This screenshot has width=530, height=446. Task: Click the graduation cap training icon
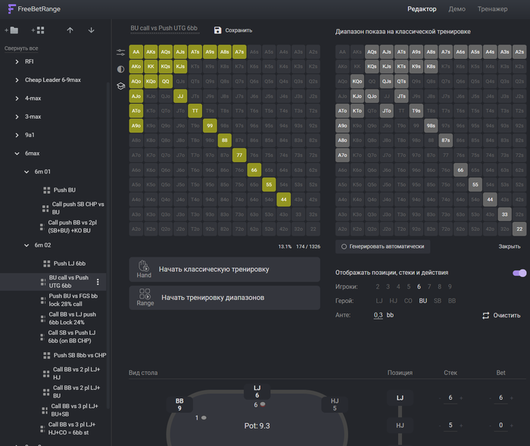point(120,86)
